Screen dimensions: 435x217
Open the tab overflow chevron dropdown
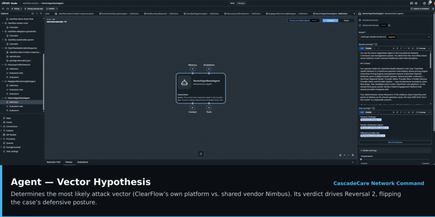point(354,13)
